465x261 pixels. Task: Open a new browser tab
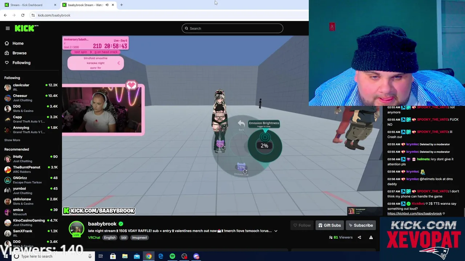click(121, 5)
